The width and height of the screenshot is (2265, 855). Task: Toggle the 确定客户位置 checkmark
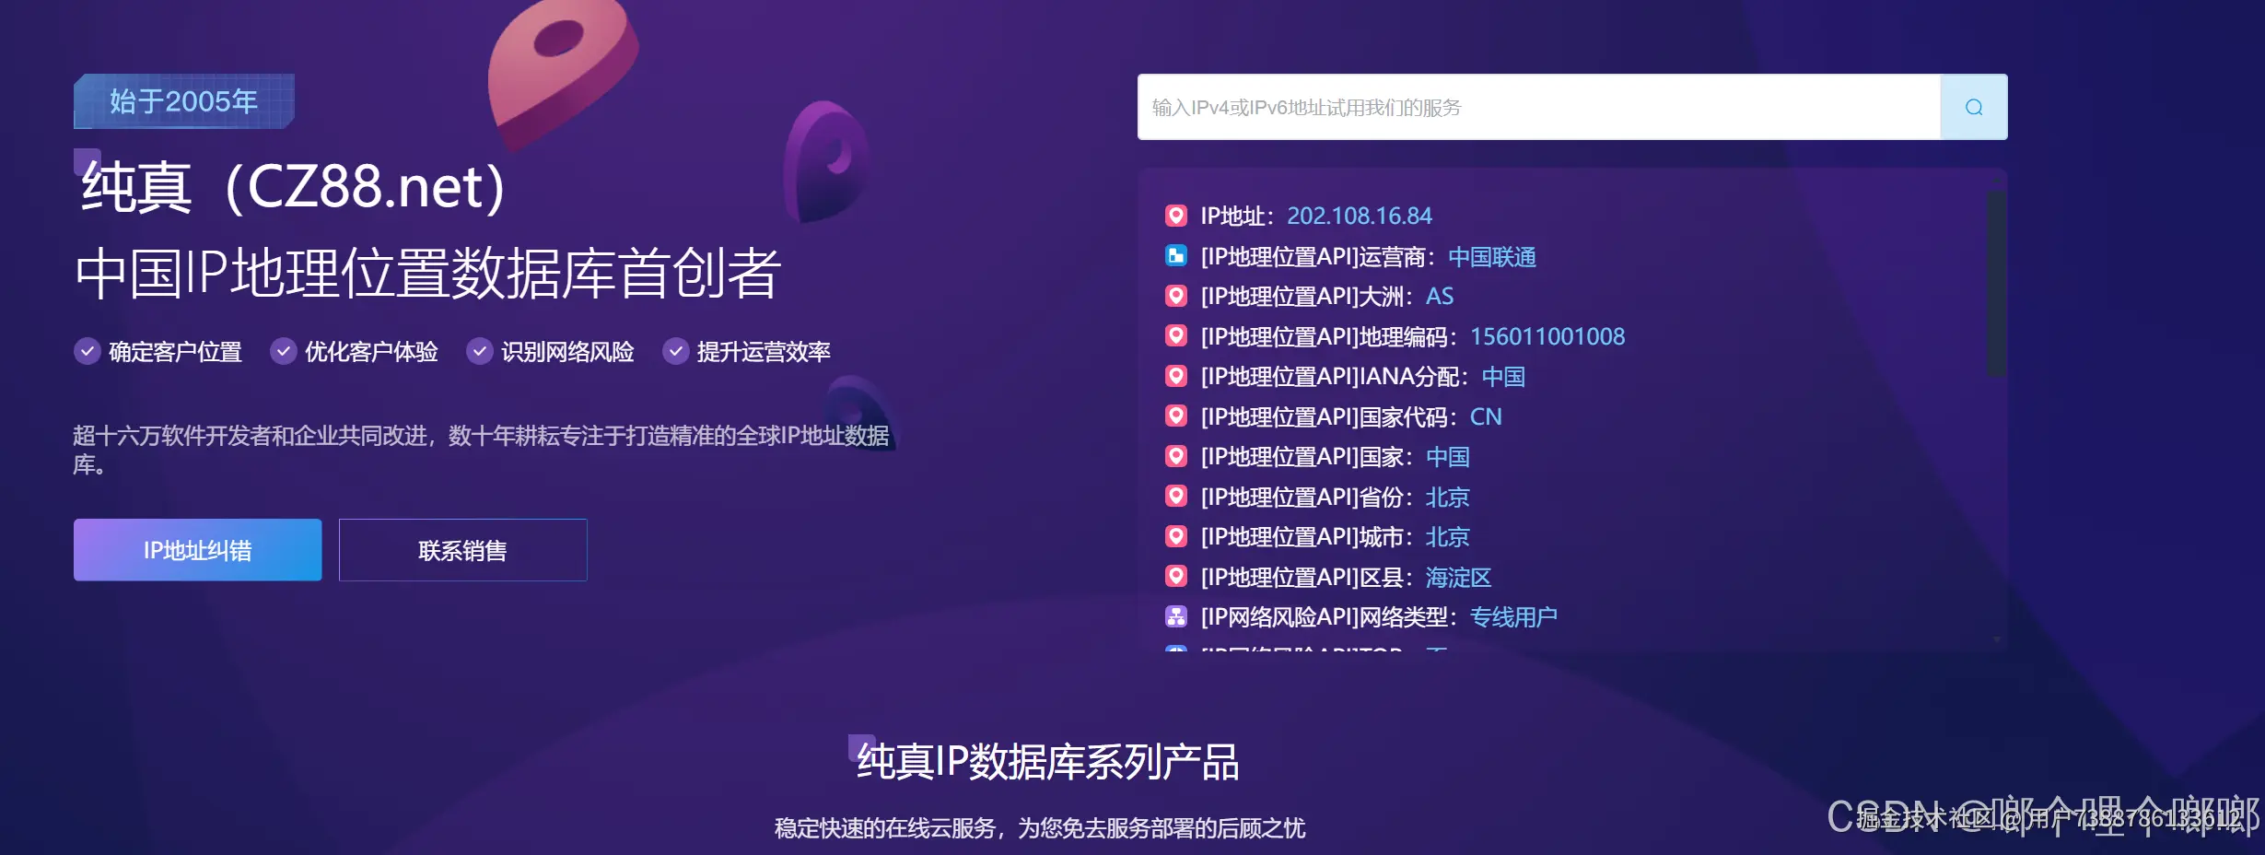[x=87, y=351]
